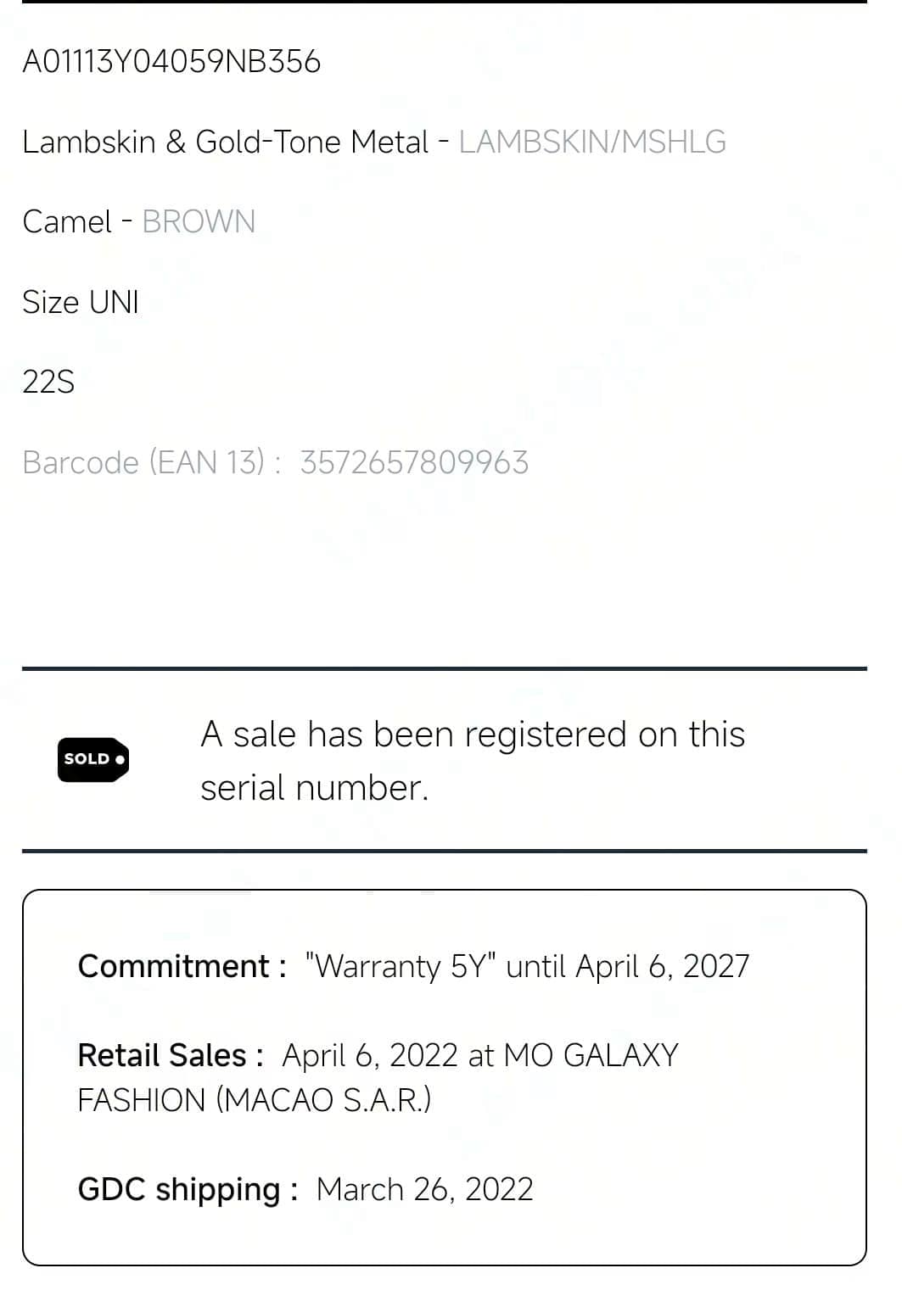Click the March 26, 2022 shipping date
902x1296 pixels.
(x=424, y=1189)
